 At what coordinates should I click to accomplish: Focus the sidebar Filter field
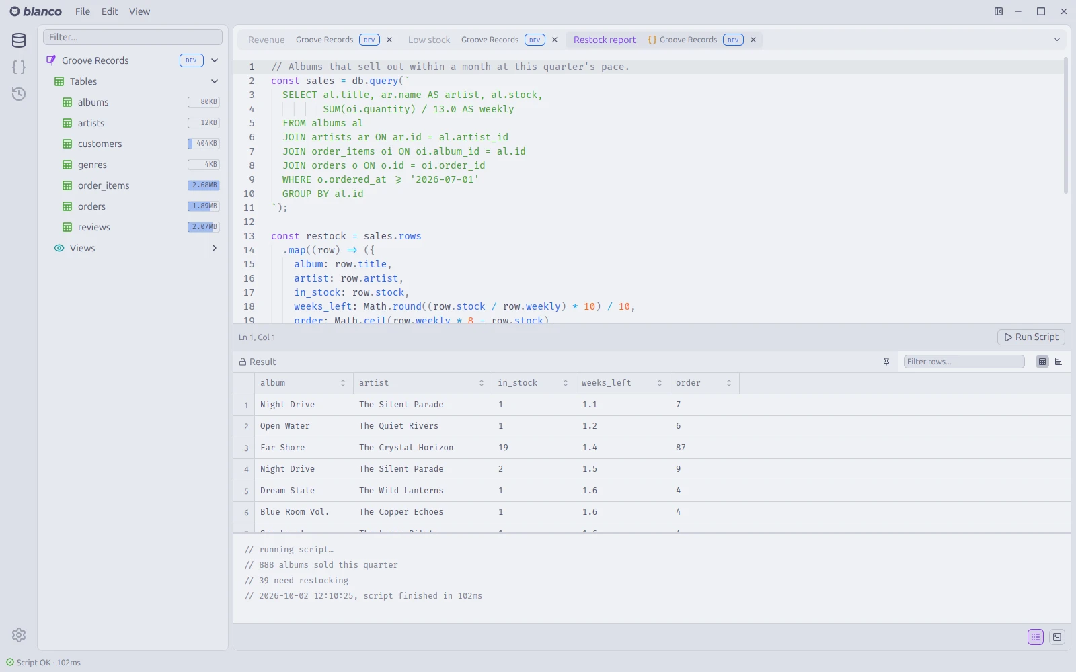(x=132, y=37)
